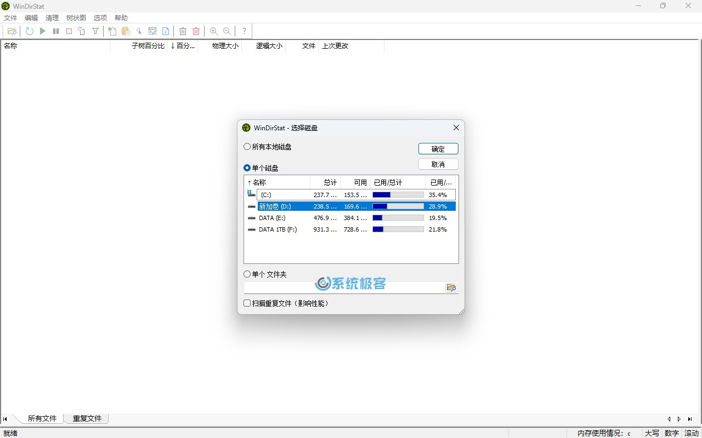Sort drive list by 可用 column
The image size is (702, 438).
355,182
